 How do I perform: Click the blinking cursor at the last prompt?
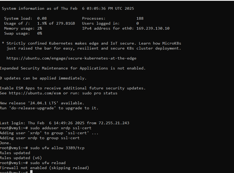[x=31, y=172]
